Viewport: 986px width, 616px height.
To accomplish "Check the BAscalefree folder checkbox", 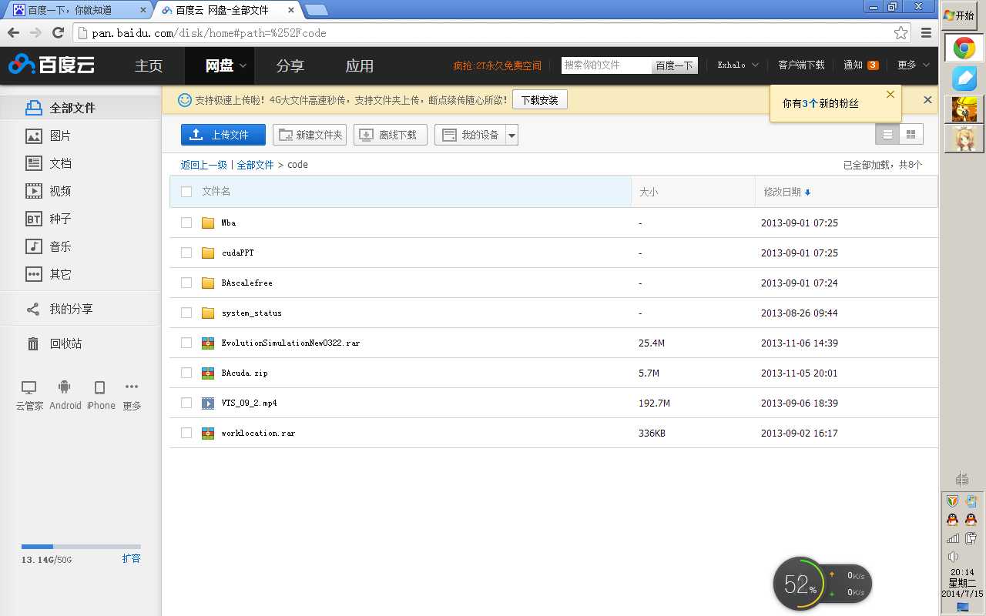I will (x=186, y=283).
